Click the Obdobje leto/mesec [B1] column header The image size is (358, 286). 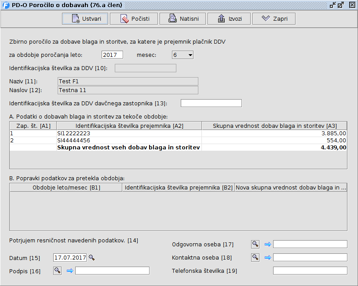click(x=66, y=188)
